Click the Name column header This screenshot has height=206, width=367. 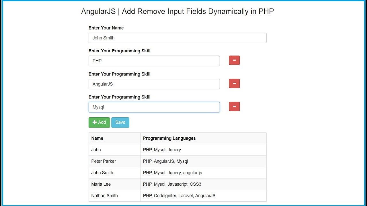97,138
